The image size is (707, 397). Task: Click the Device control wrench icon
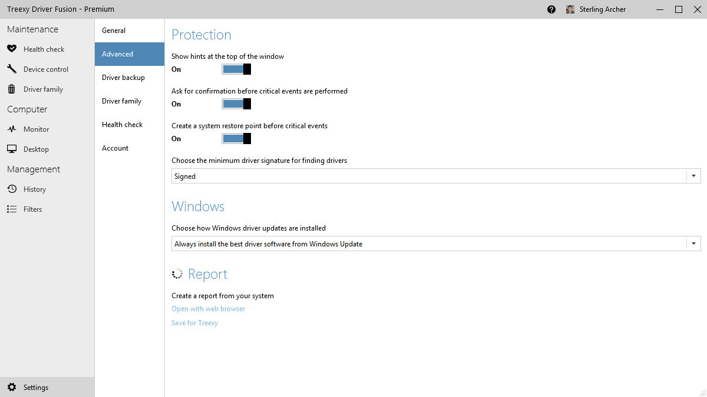[12, 69]
